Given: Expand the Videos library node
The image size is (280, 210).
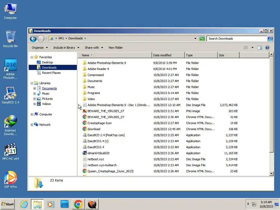Looking at the screenshot, I should pos(34,104).
